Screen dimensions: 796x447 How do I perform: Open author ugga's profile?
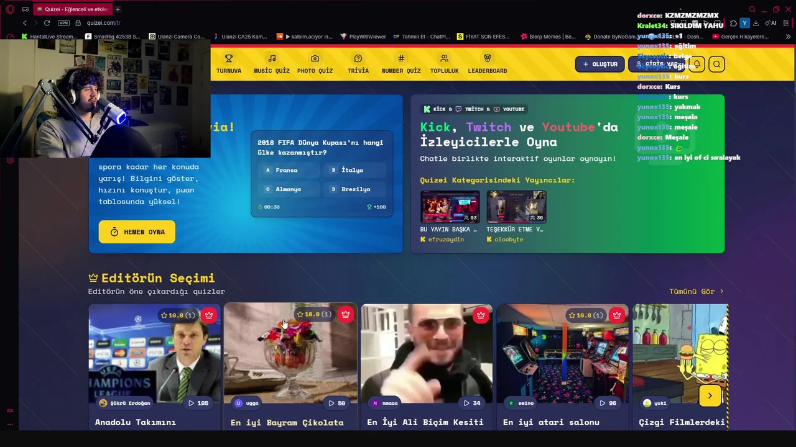pos(246,403)
